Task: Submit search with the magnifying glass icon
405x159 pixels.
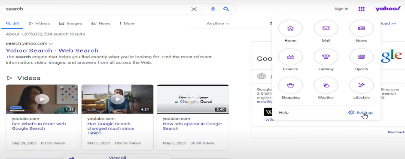Action: point(226,9)
